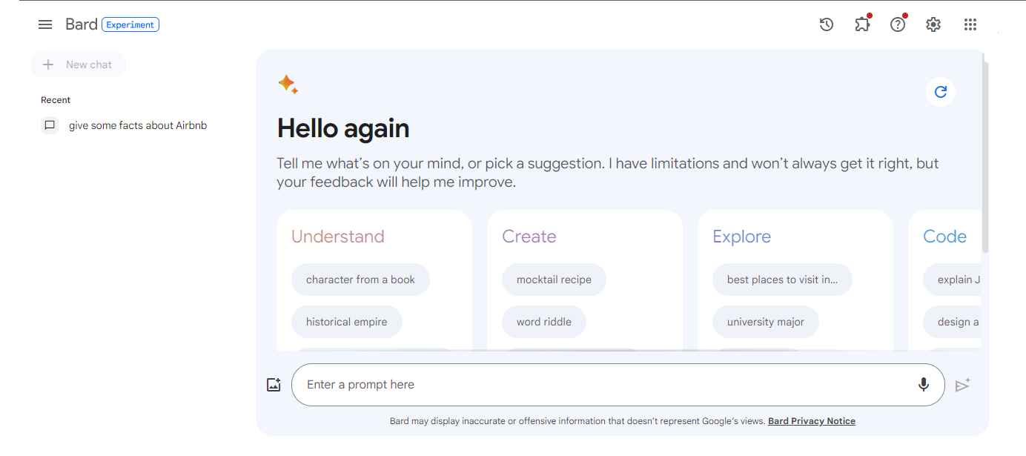Click the Experiment badge

[x=130, y=24]
